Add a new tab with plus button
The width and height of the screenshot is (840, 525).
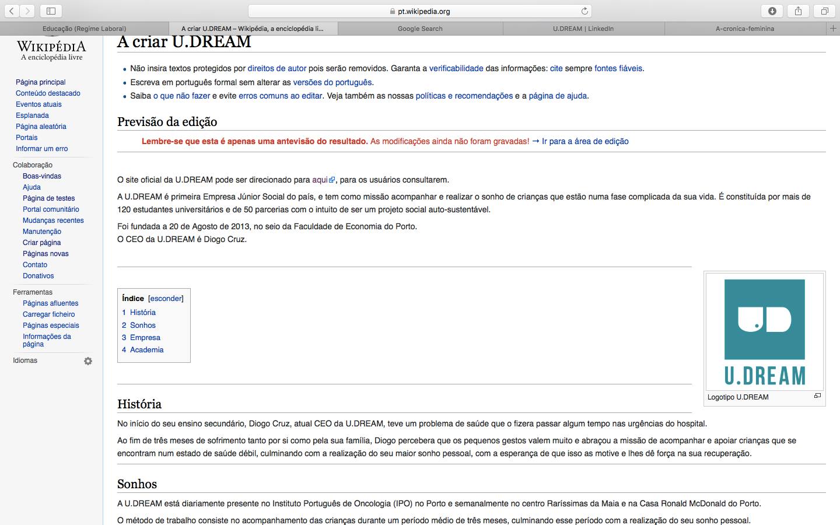pyautogui.click(x=833, y=29)
